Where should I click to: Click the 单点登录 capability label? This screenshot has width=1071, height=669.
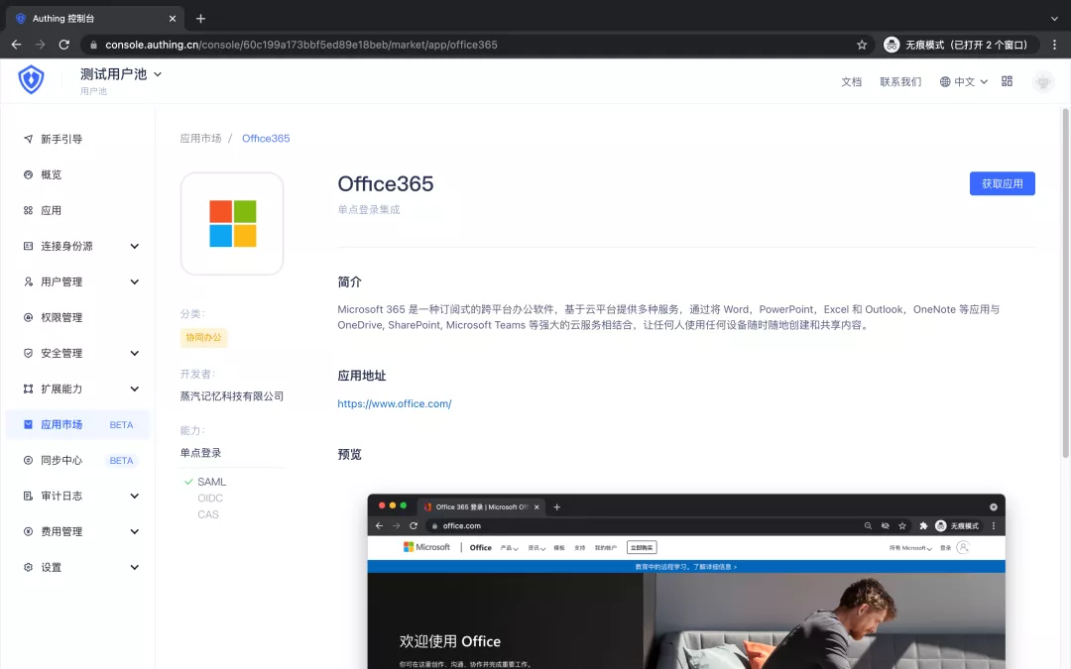200,453
